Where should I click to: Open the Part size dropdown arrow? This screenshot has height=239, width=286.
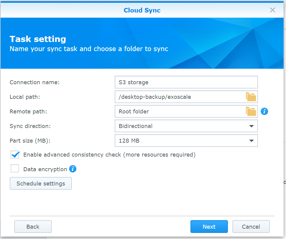(x=251, y=141)
